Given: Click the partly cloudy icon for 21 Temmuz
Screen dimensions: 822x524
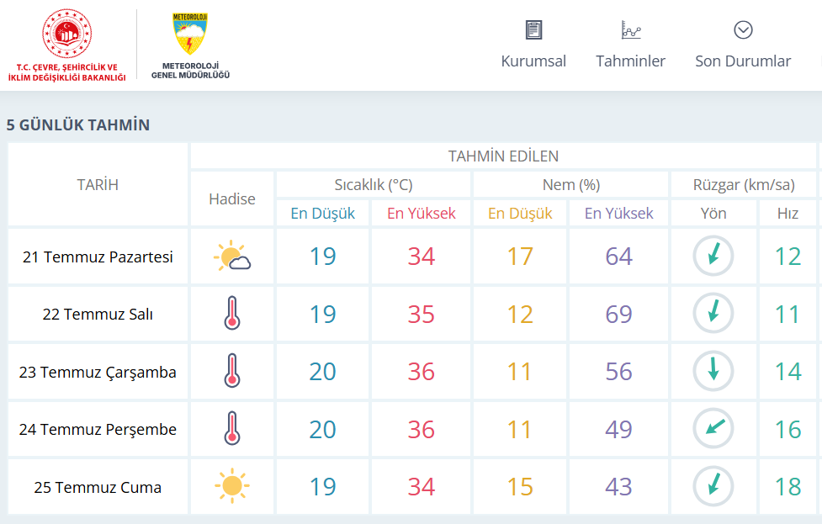Looking at the screenshot, I should (x=232, y=256).
